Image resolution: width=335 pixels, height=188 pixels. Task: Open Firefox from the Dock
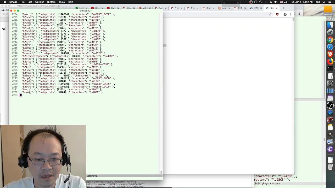[330, 62]
